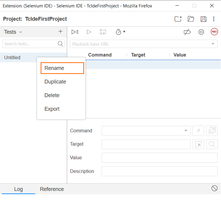Click the step over current command icon

click(x=103, y=32)
